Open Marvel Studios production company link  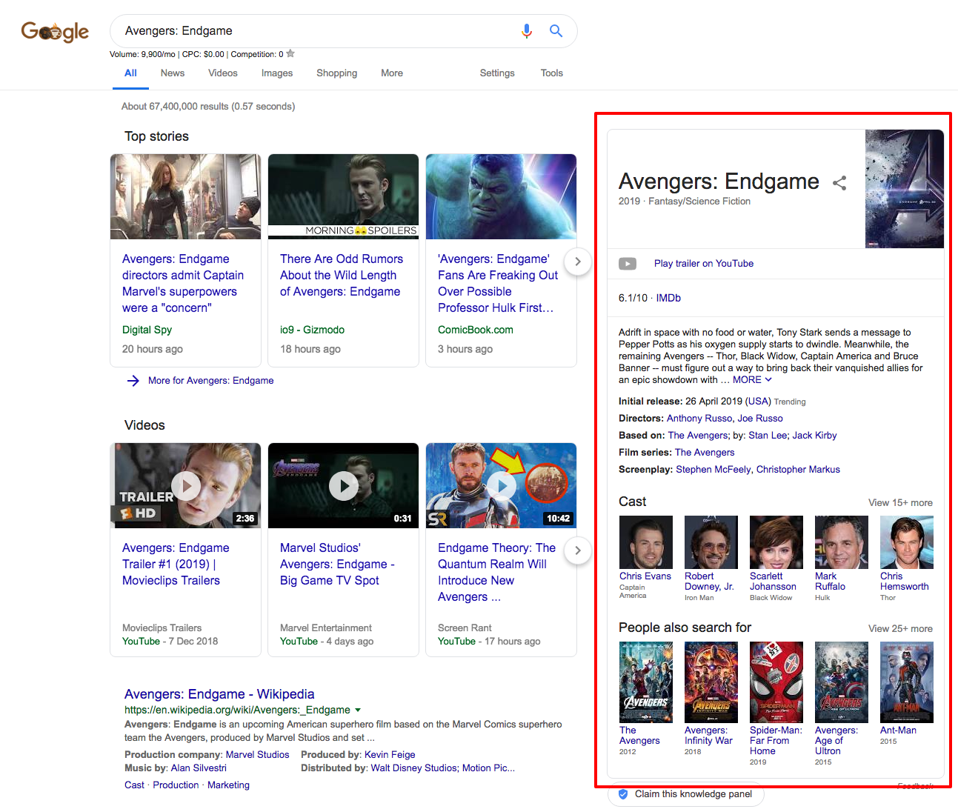click(257, 755)
